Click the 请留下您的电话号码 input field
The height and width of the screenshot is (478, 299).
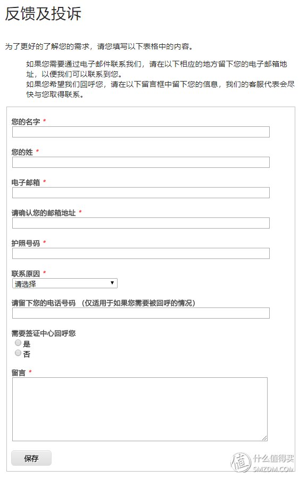[x=140, y=313]
